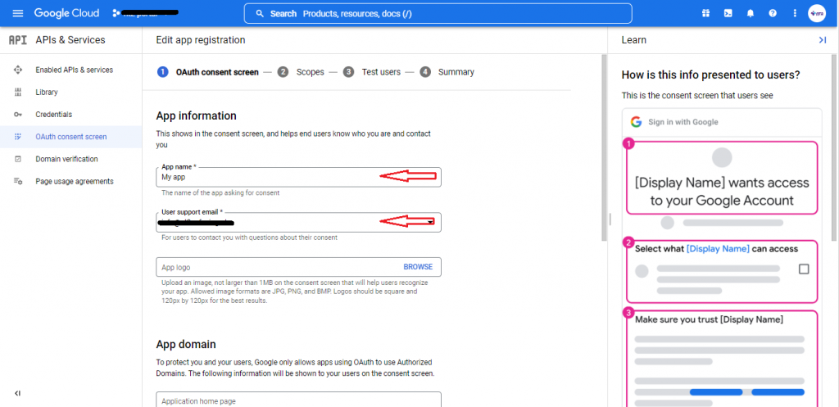Open the hamburger navigation menu
This screenshot has height=407, width=839.
point(18,13)
